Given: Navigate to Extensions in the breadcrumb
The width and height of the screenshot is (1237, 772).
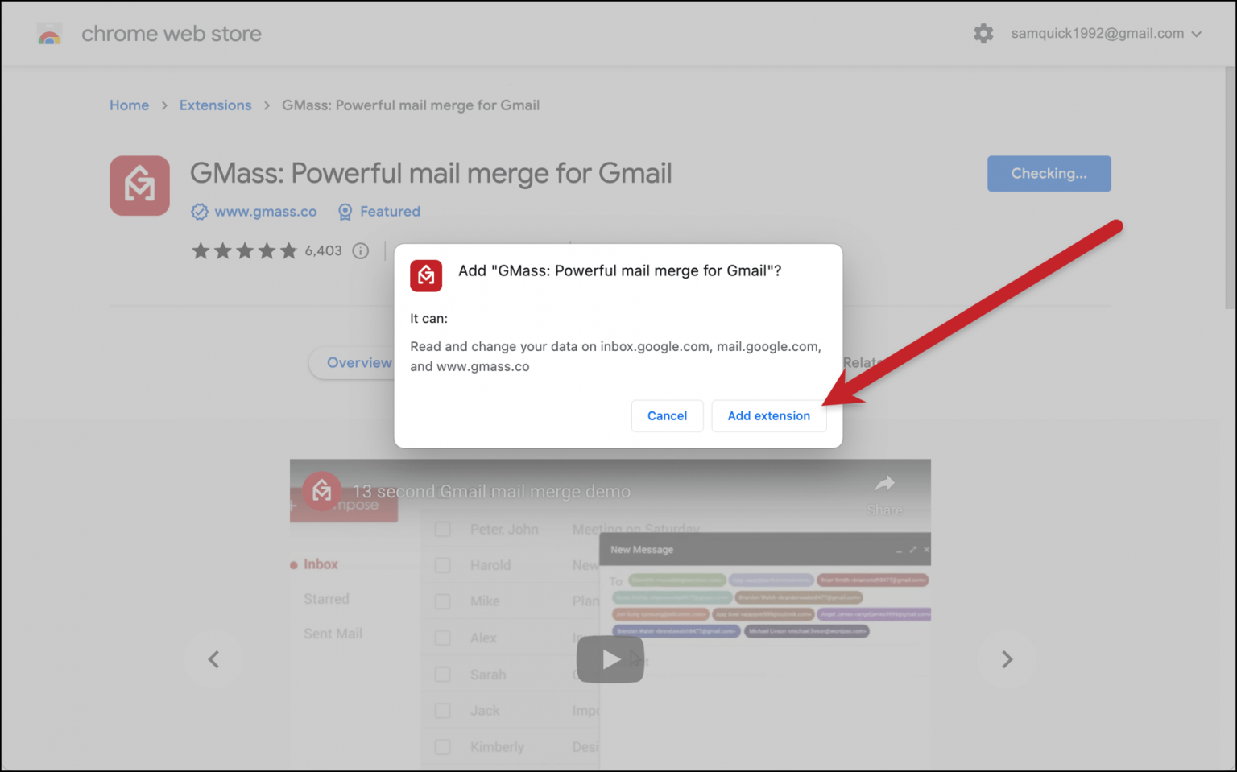Looking at the screenshot, I should coord(215,105).
